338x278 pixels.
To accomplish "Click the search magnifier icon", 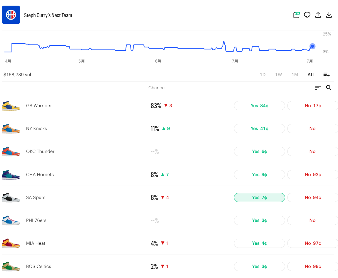I will [329, 88].
